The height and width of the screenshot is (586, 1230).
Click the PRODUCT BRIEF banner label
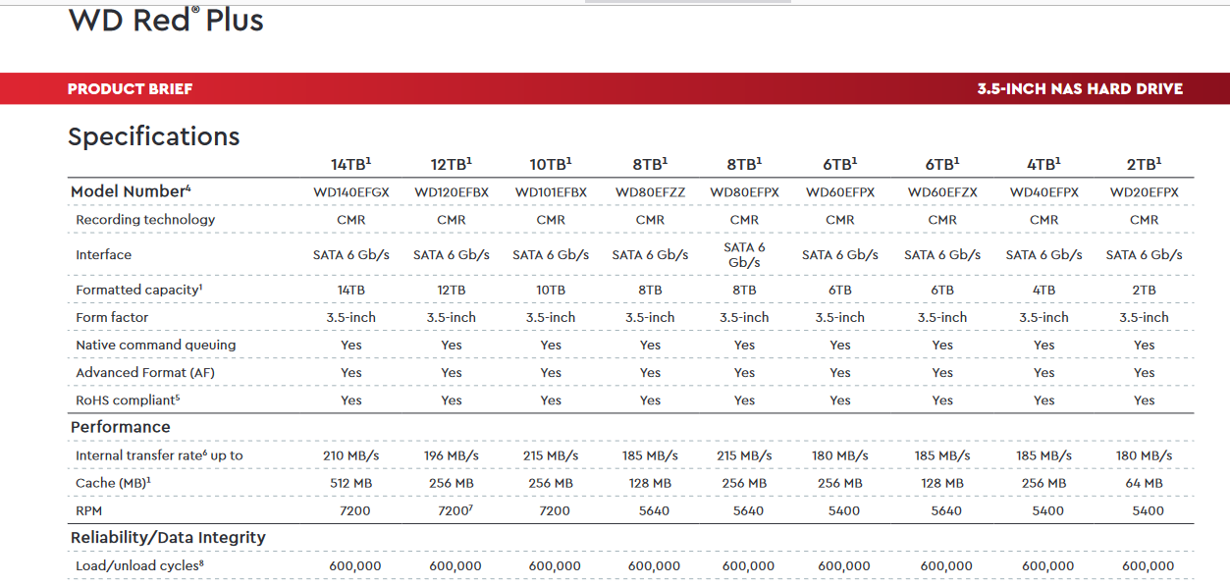pos(131,89)
